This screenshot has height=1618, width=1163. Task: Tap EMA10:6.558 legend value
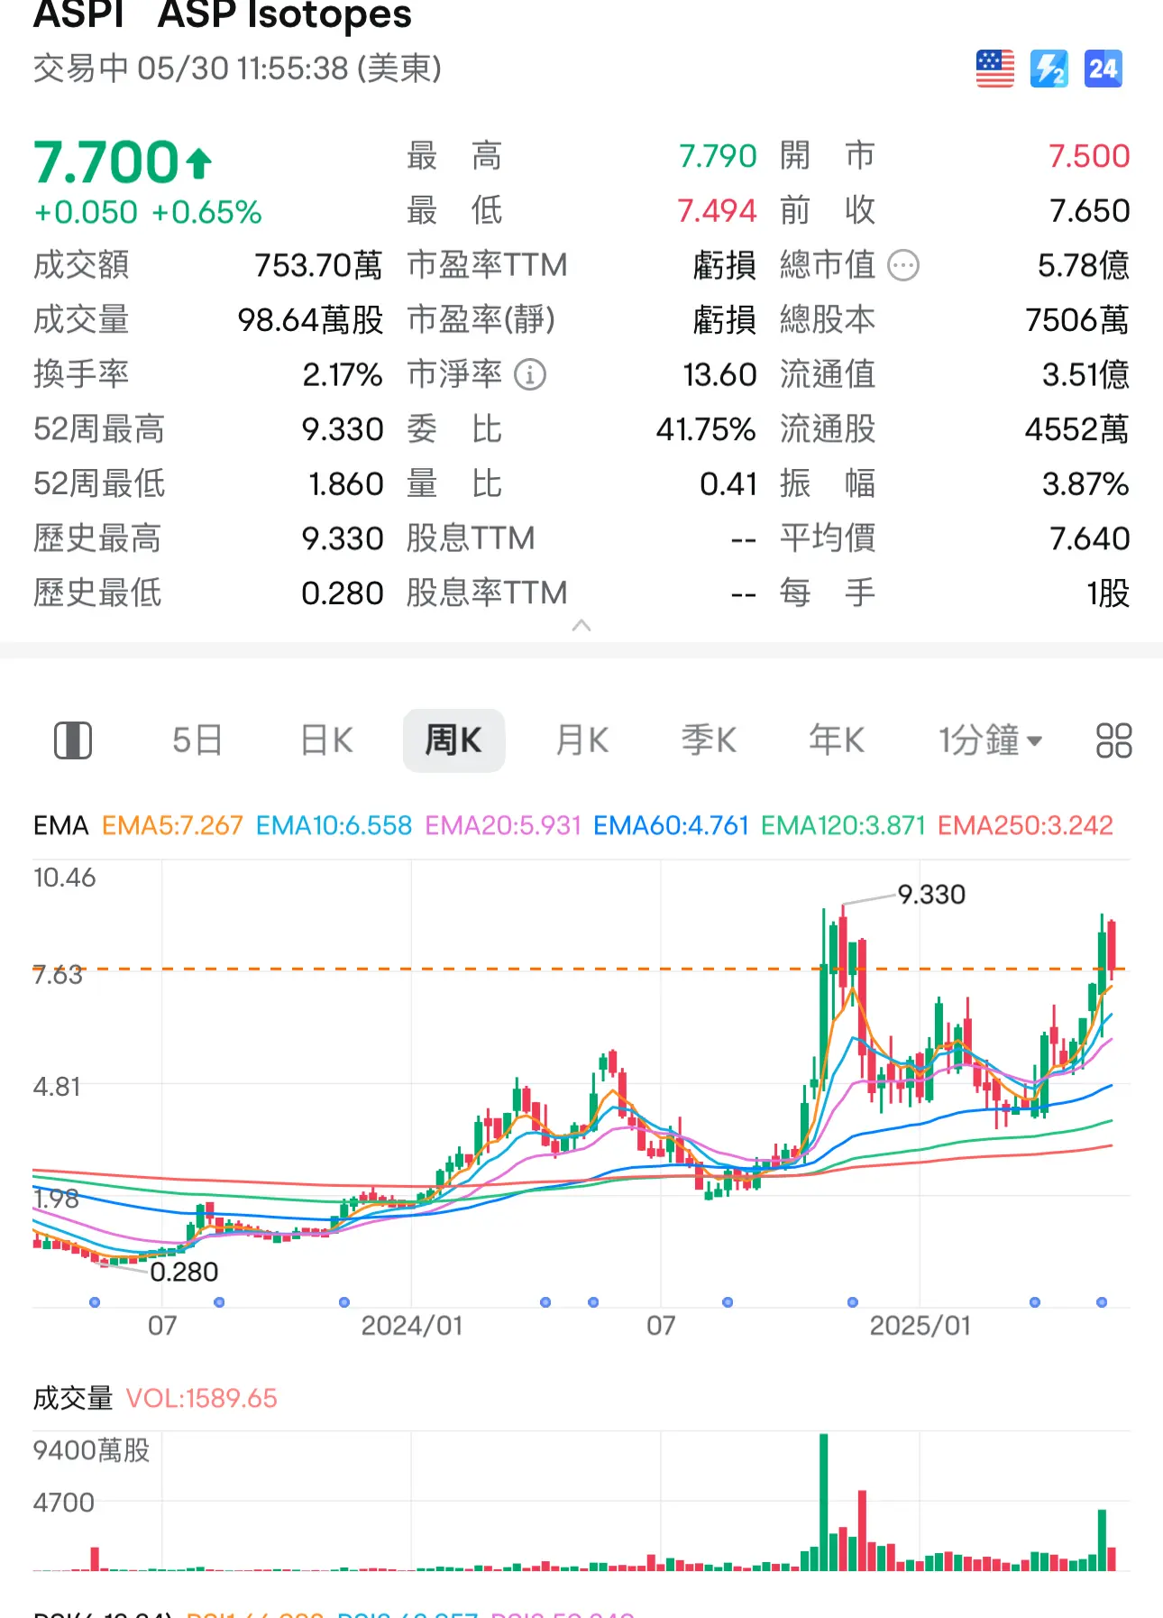[334, 825]
